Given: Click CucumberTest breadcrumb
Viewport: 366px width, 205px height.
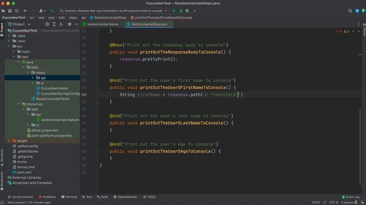Looking at the screenshot, I should 14,18.
